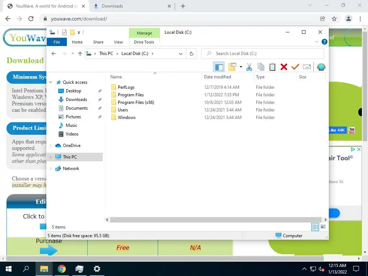Switch to Large icons view in status bar
Image resolution: width=368 pixels, height=276 pixels.
(x=323, y=227)
